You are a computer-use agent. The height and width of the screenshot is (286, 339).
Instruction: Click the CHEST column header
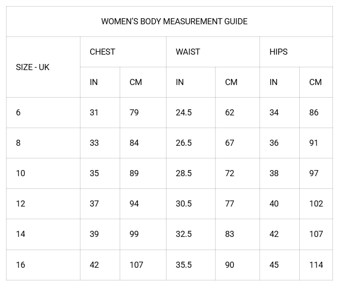click(x=102, y=52)
